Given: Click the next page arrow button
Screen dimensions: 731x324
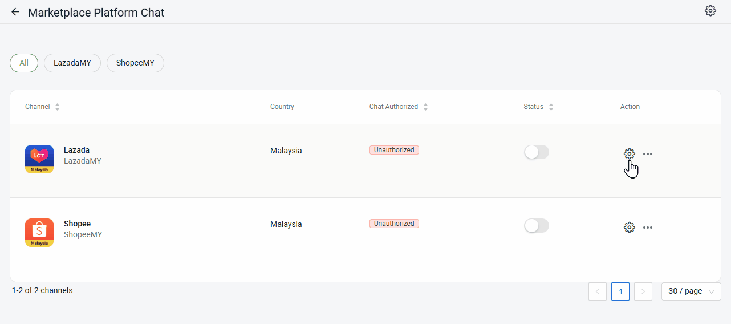Looking at the screenshot, I should [x=643, y=291].
